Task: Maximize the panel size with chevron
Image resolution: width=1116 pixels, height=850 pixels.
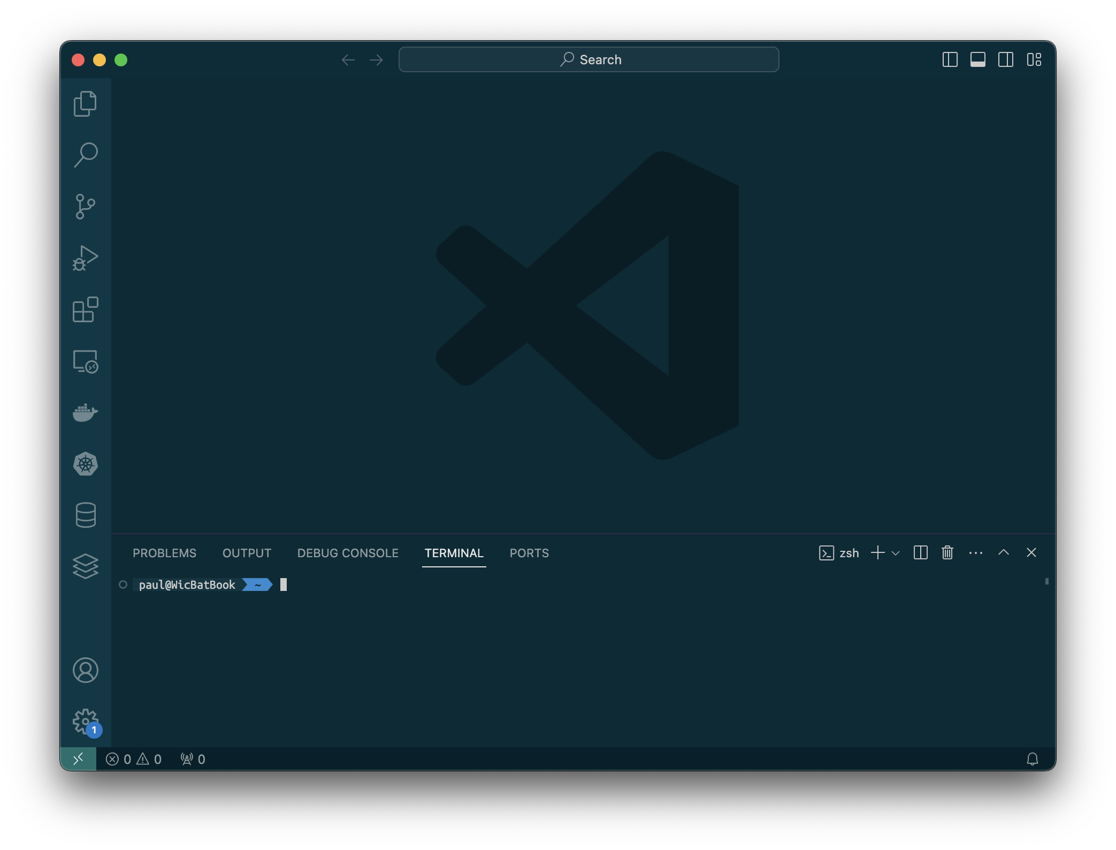Action: tap(1004, 552)
